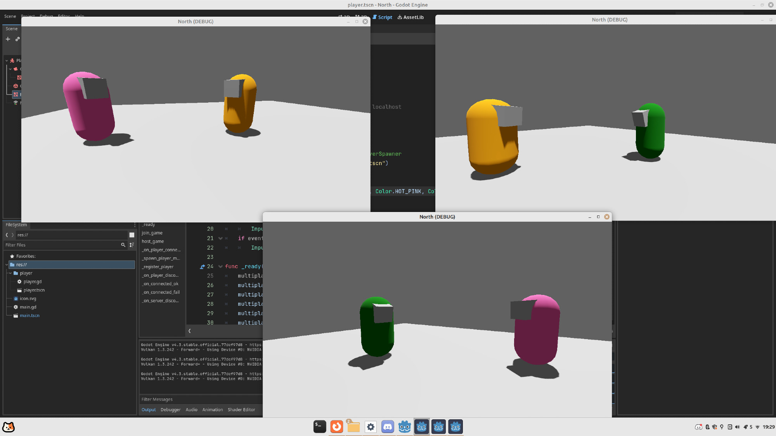This screenshot has width=776, height=436.
Task: Switch to the Output bottom panel
Action: pyautogui.click(x=149, y=410)
